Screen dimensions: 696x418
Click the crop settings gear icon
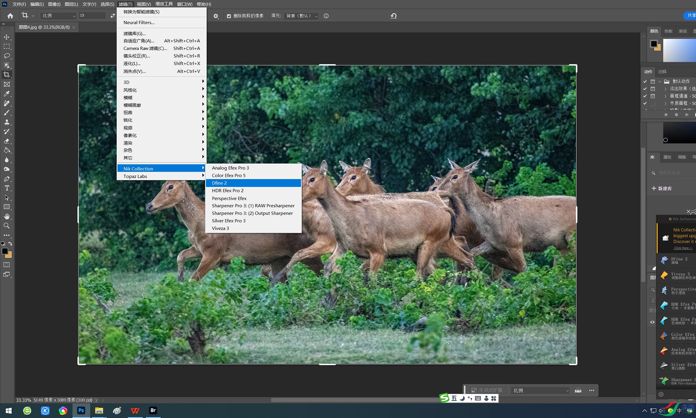click(216, 16)
